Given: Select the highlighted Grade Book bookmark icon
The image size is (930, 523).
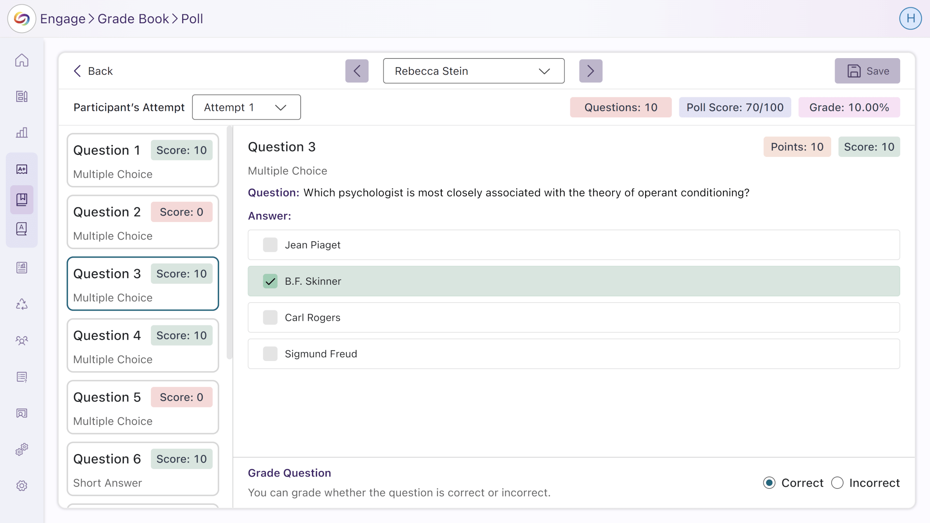Looking at the screenshot, I should 22,200.
